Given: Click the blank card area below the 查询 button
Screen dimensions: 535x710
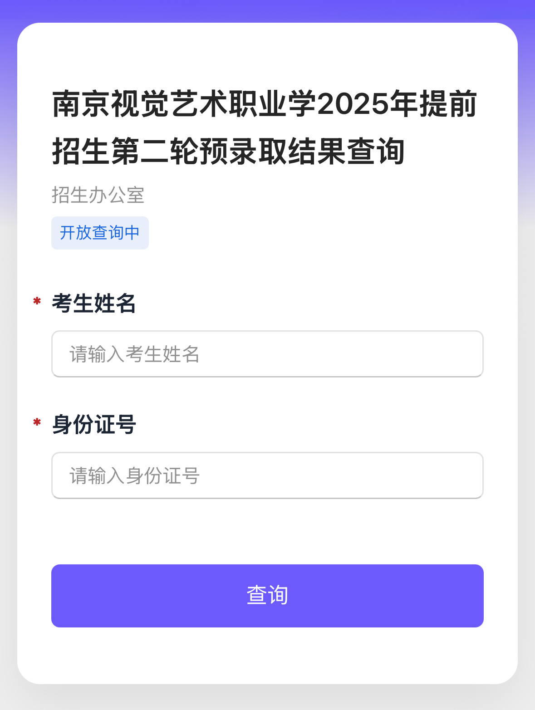Looking at the screenshot, I should (267, 656).
